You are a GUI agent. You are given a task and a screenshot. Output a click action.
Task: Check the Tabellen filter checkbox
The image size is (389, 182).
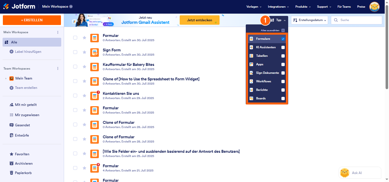[283, 56]
